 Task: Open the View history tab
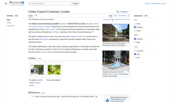[122, 16]
